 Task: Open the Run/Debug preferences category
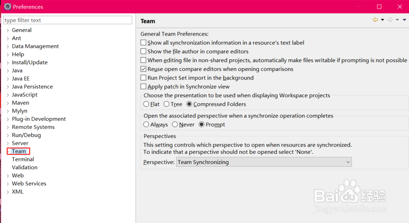26,135
